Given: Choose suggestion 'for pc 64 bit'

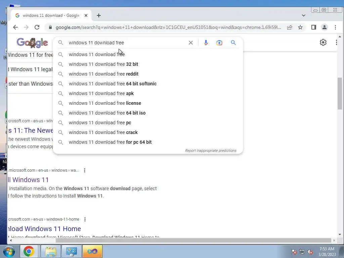Looking at the screenshot, I should point(148,142).
